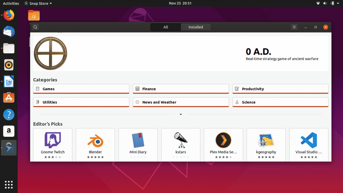Launch Rhythmbox from the dock
The height and width of the screenshot is (193, 343).
pyautogui.click(x=9, y=65)
